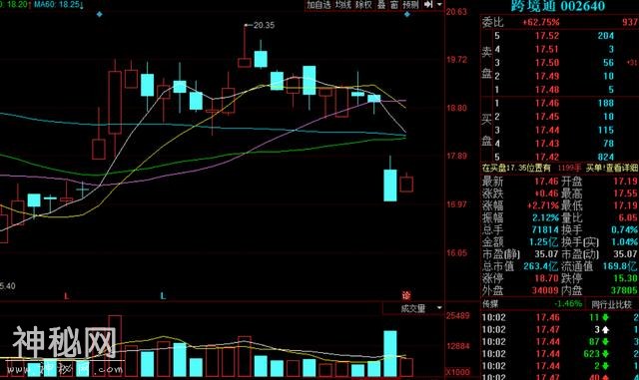Click sell level 5 volume 204
Screen dimensions: 639x380
(606, 36)
